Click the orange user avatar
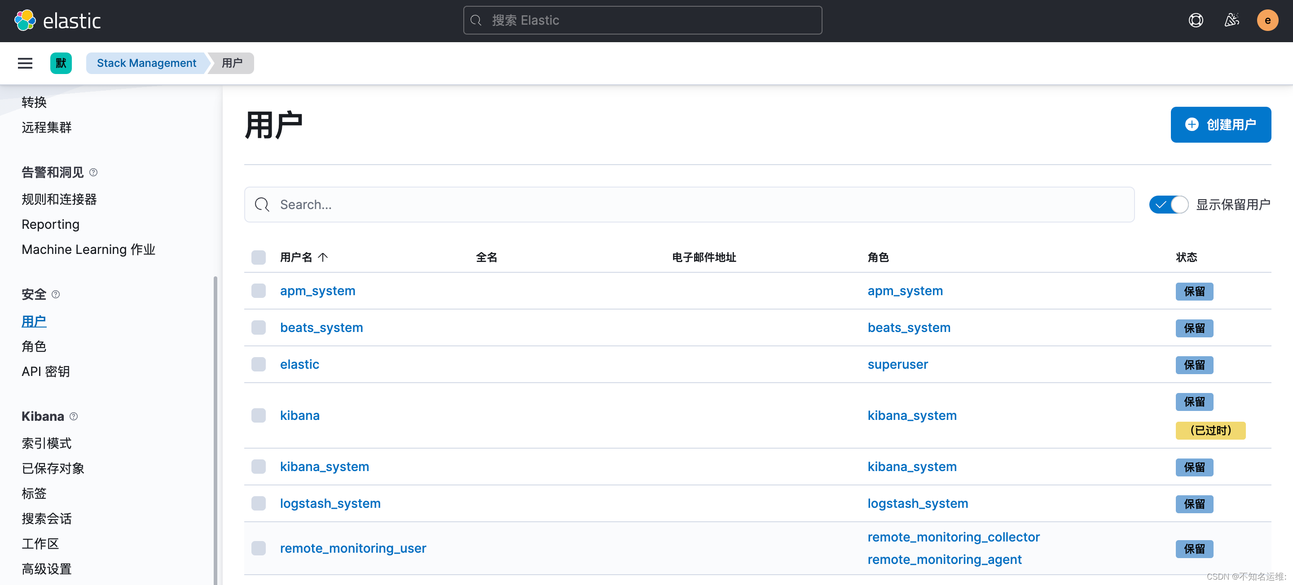Image resolution: width=1293 pixels, height=585 pixels. coord(1267,21)
